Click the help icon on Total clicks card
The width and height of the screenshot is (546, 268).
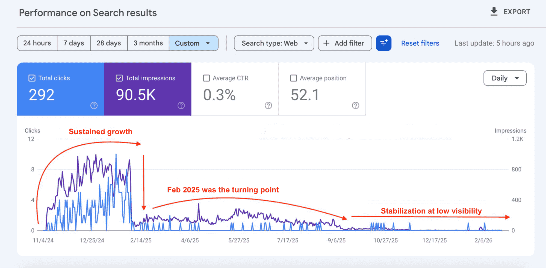(94, 105)
